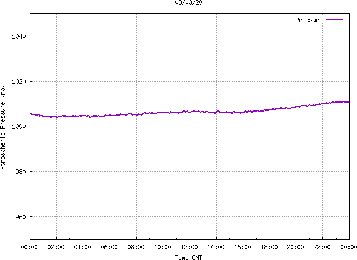
Task: Click the Pressure legend label
Action: (x=309, y=20)
